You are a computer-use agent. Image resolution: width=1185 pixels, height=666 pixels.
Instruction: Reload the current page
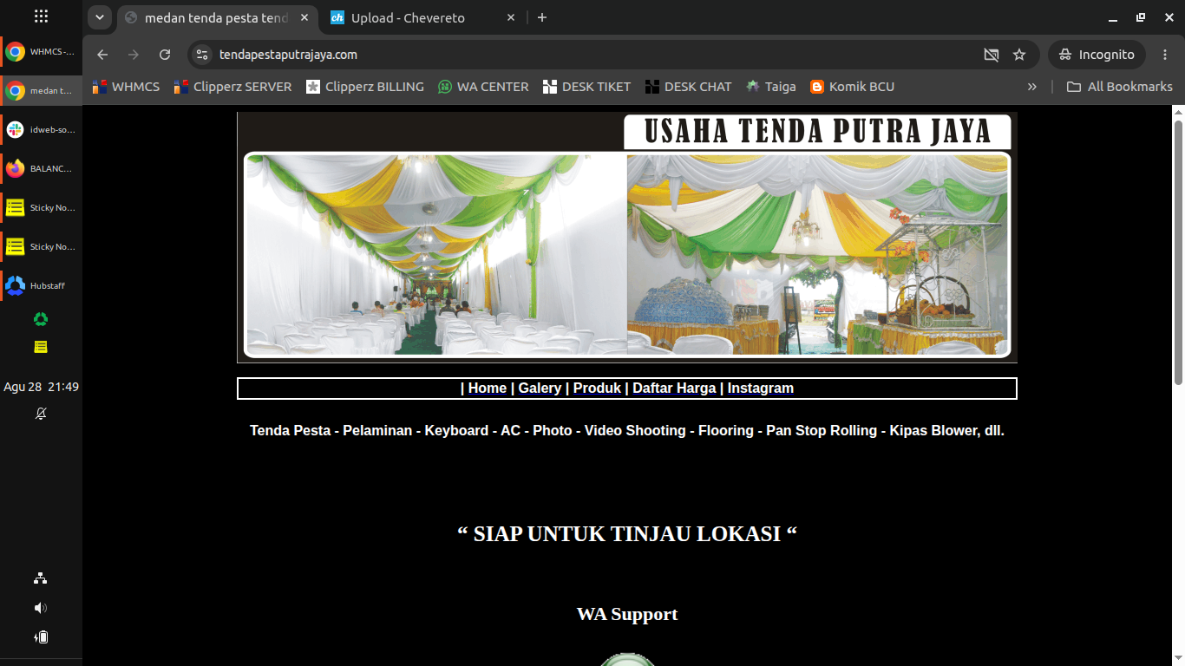coord(165,55)
